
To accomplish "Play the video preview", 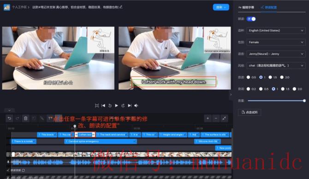I will pyautogui.click(x=117, y=106).
